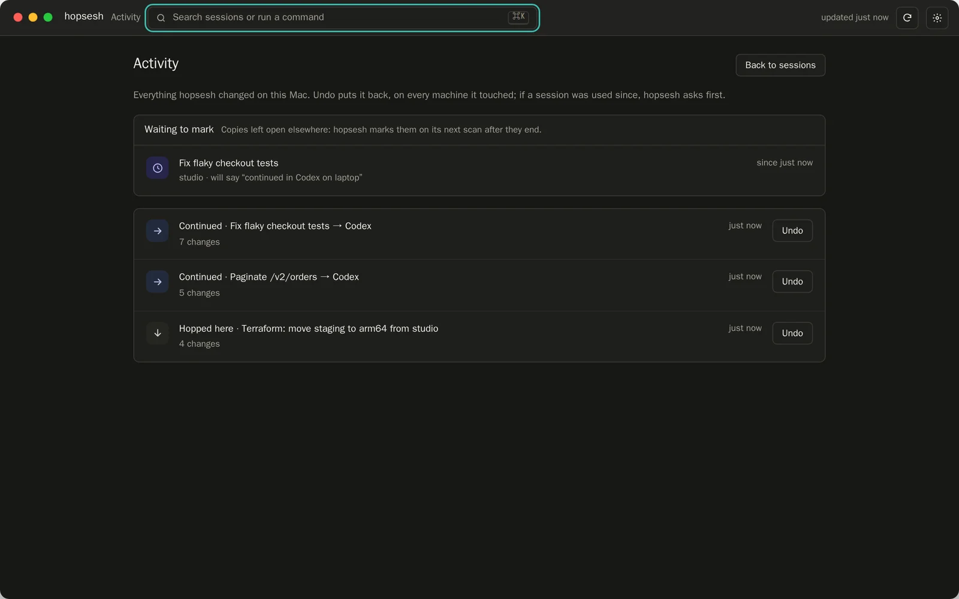The image size is (959, 599).
Task: Click the '5 changes' label
Action: pos(199,293)
